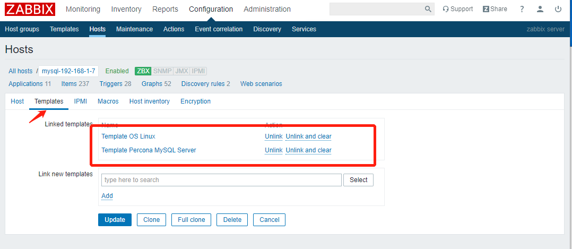Click the Zabbix logo
Screen dimensions: 572x249
[30, 9]
